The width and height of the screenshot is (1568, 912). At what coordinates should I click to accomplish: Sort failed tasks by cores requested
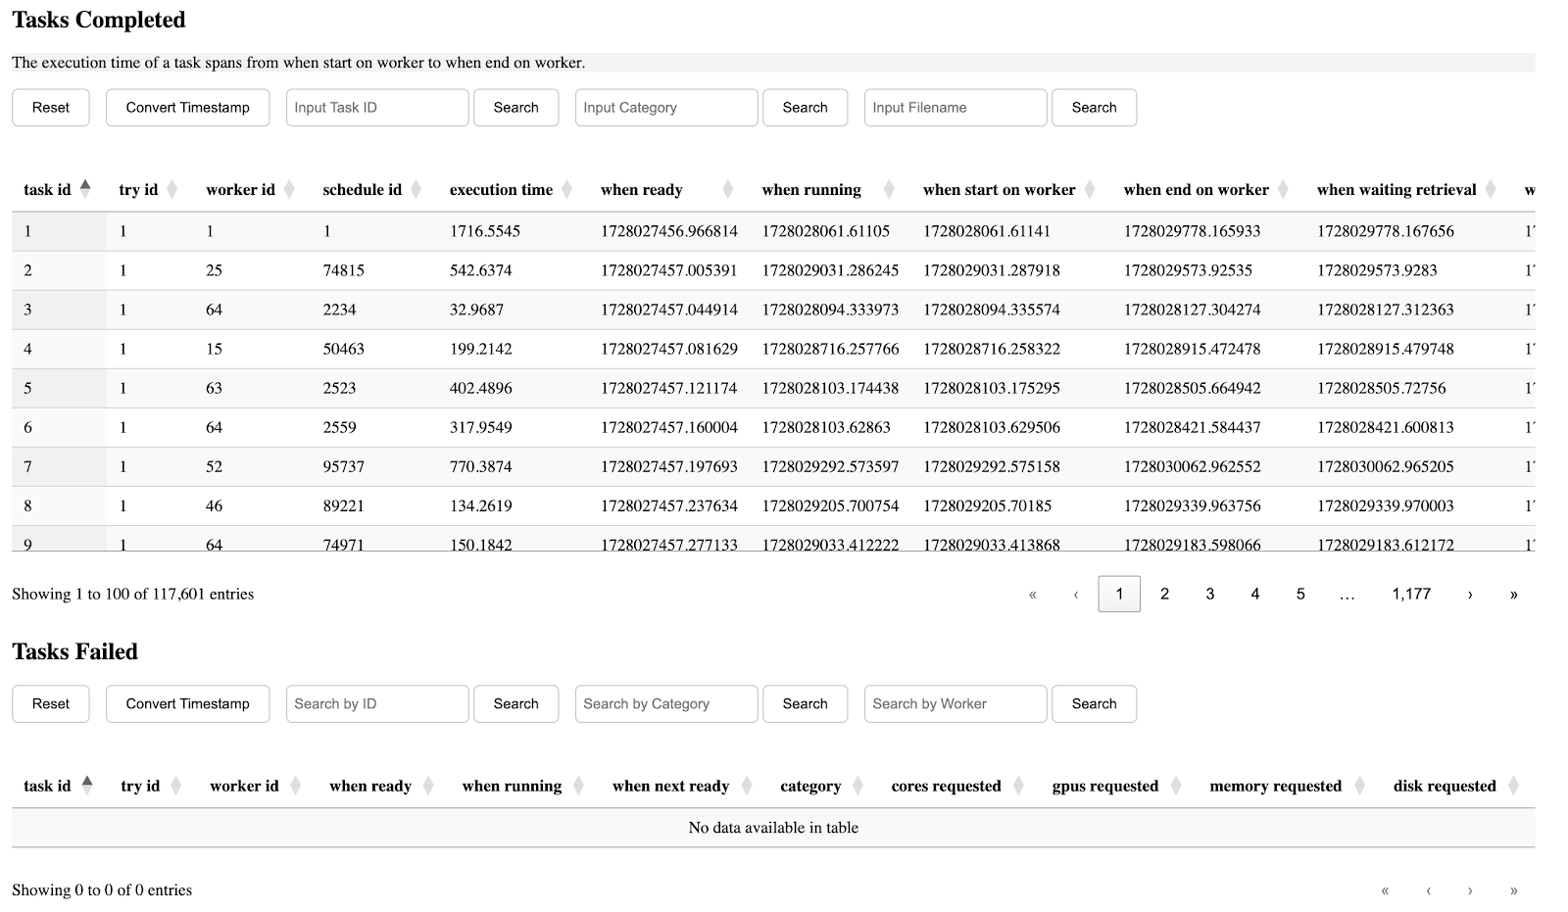point(946,786)
